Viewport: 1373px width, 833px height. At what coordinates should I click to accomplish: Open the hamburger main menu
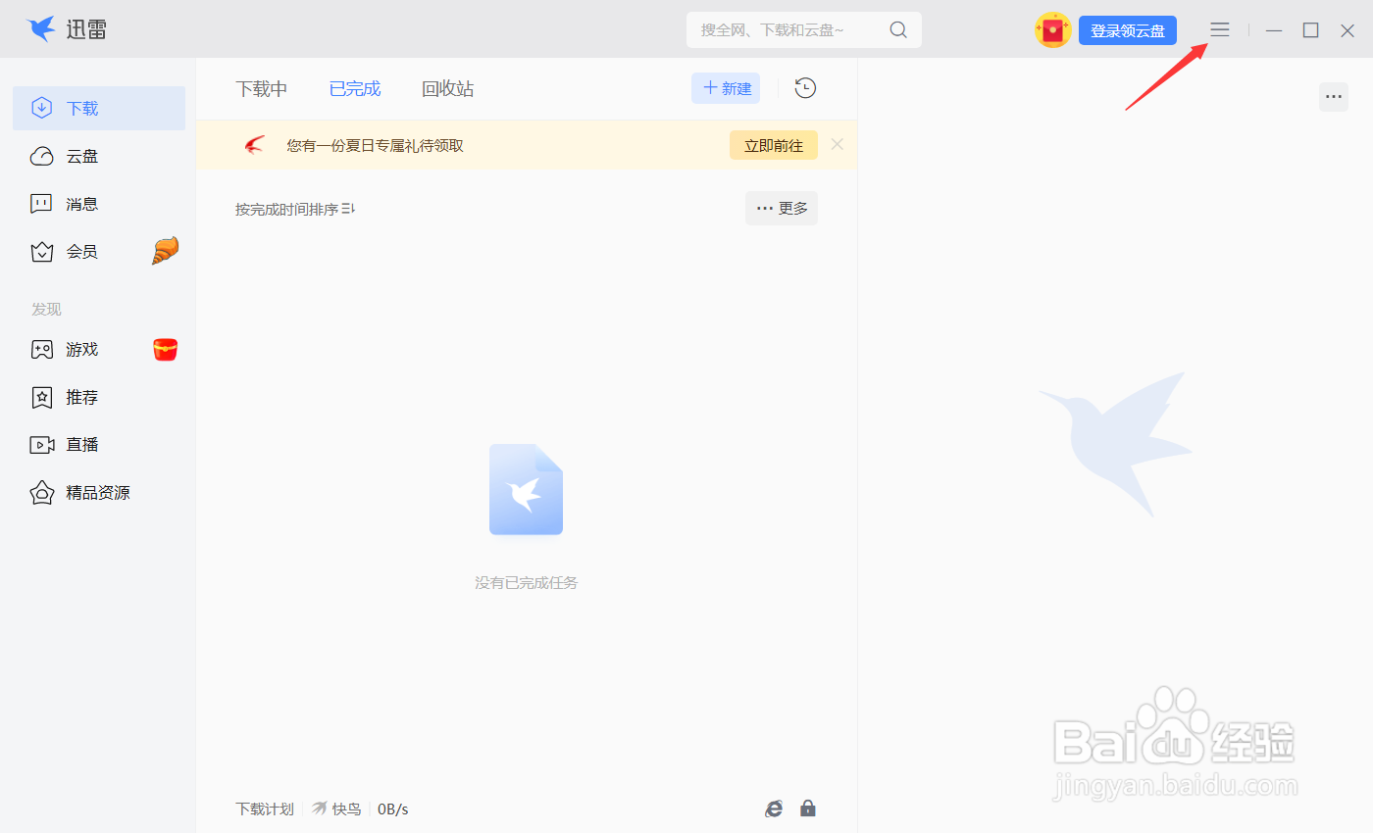[x=1219, y=30]
